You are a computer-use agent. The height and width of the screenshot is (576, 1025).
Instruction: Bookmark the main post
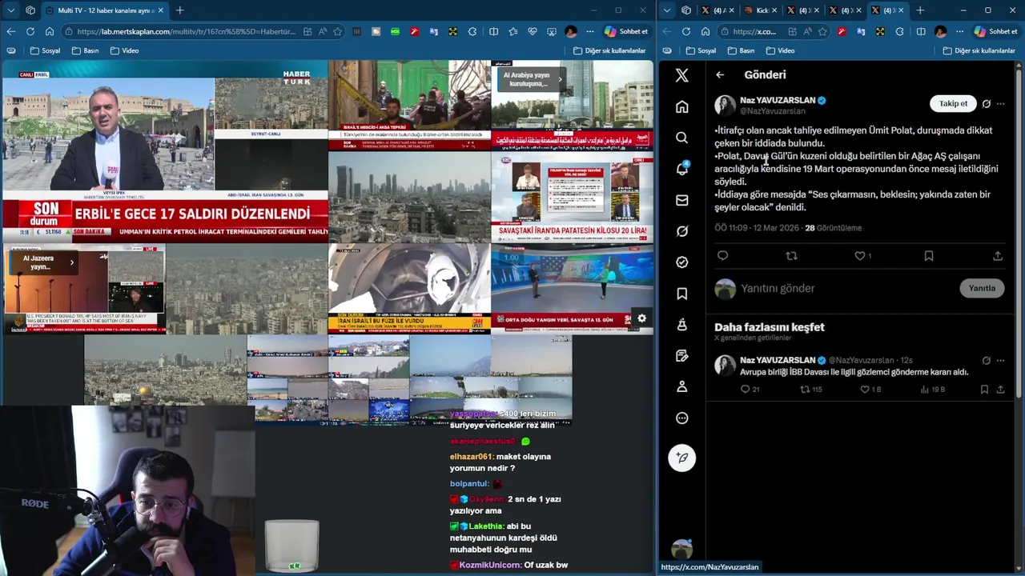929,256
